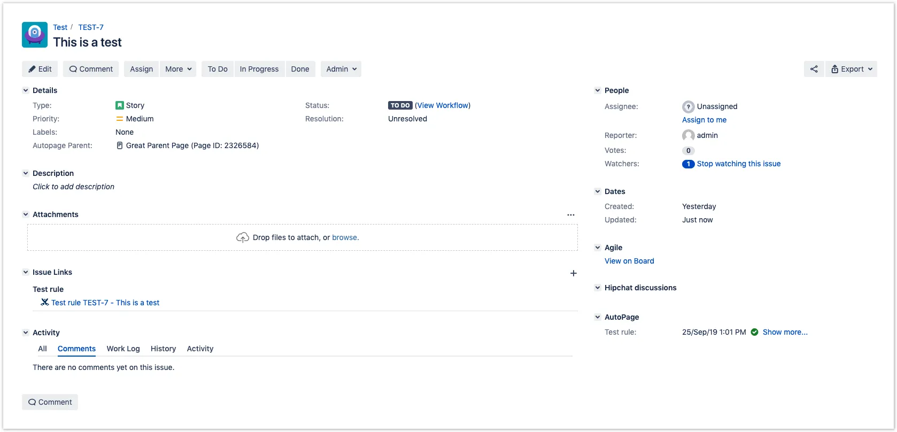
Task: Collapse the People section
Action: point(598,90)
